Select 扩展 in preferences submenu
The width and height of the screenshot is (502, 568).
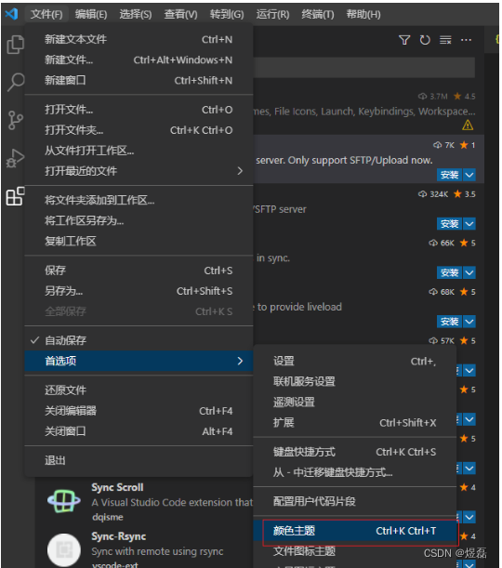(354, 422)
